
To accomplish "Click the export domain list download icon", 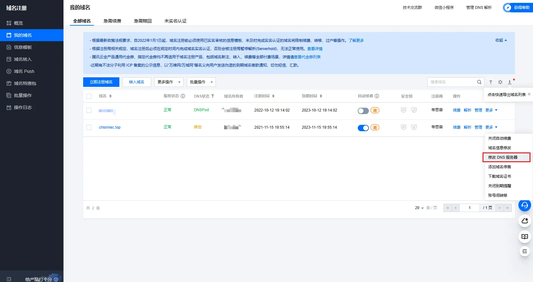I will [510, 82].
